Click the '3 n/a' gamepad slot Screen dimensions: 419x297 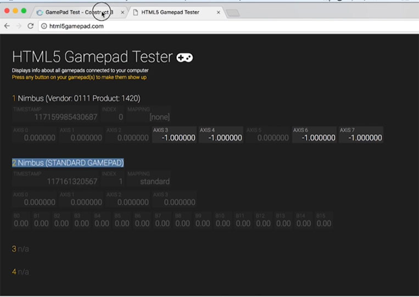coord(20,249)
